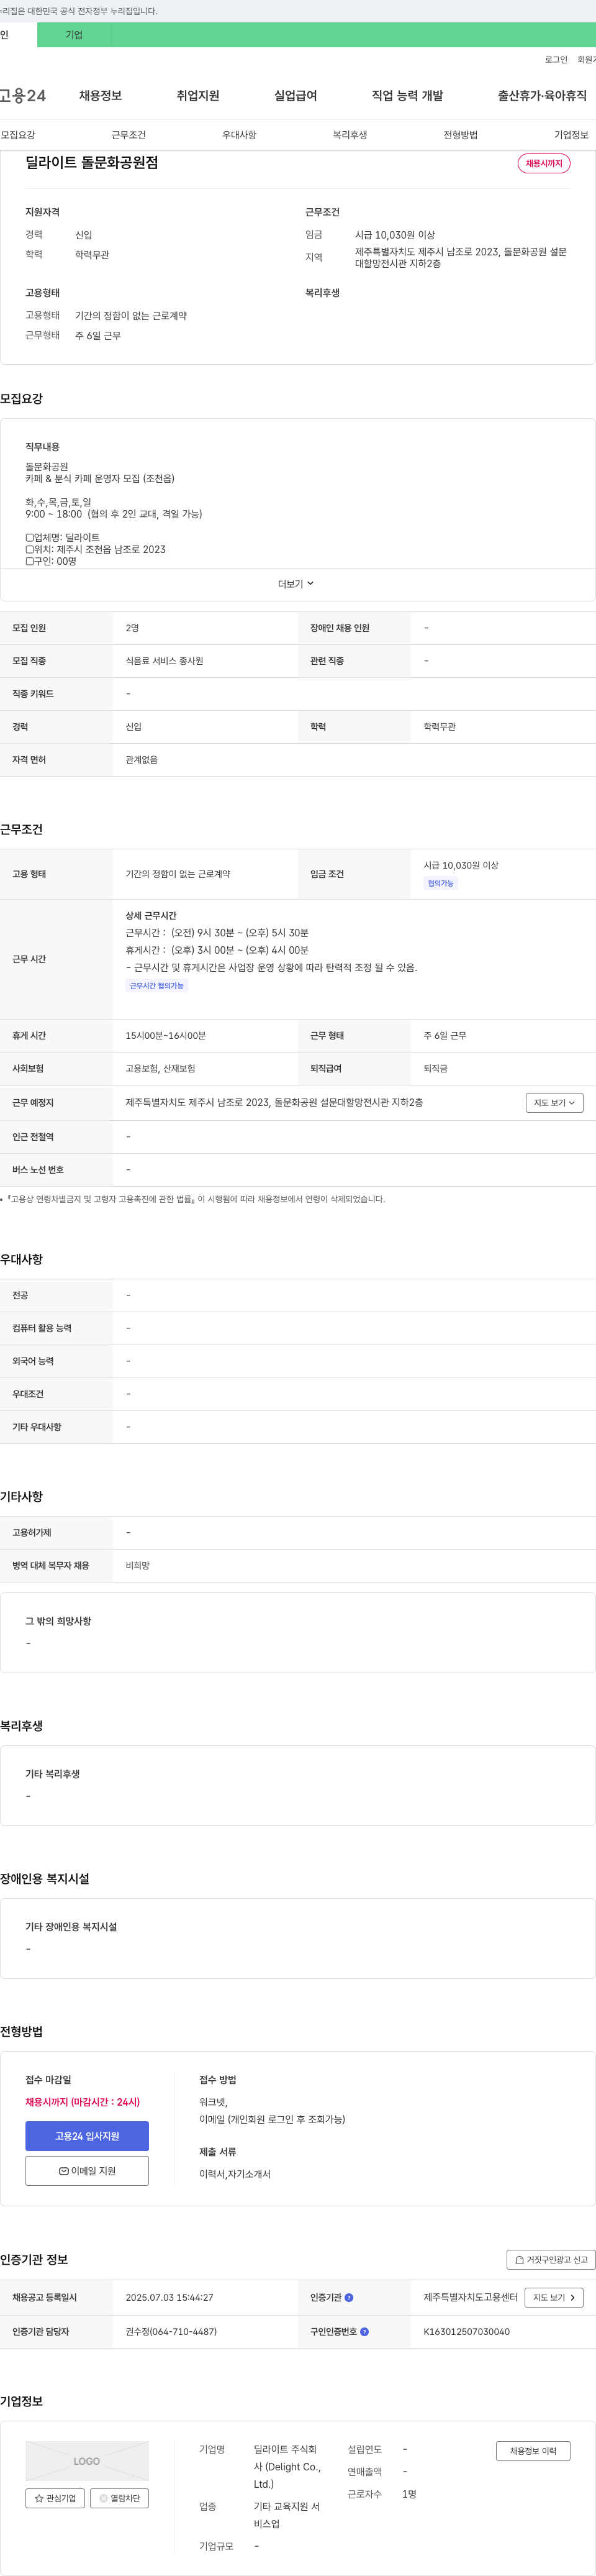Open the 채용정보 menu
This screenshot has height=2576, width=596.
click(100, 96)
